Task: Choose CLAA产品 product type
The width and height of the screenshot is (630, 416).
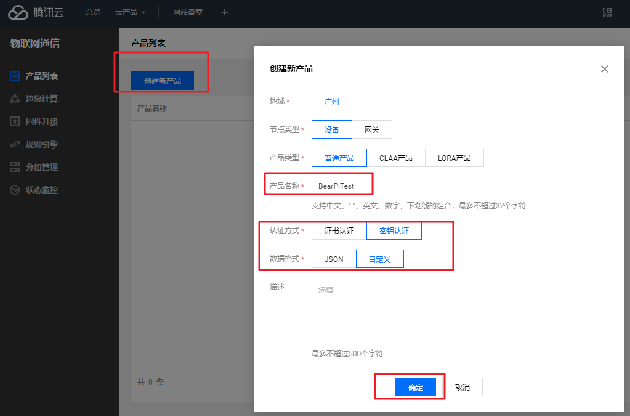Action: pyautogui.click(x=396, y=158)
